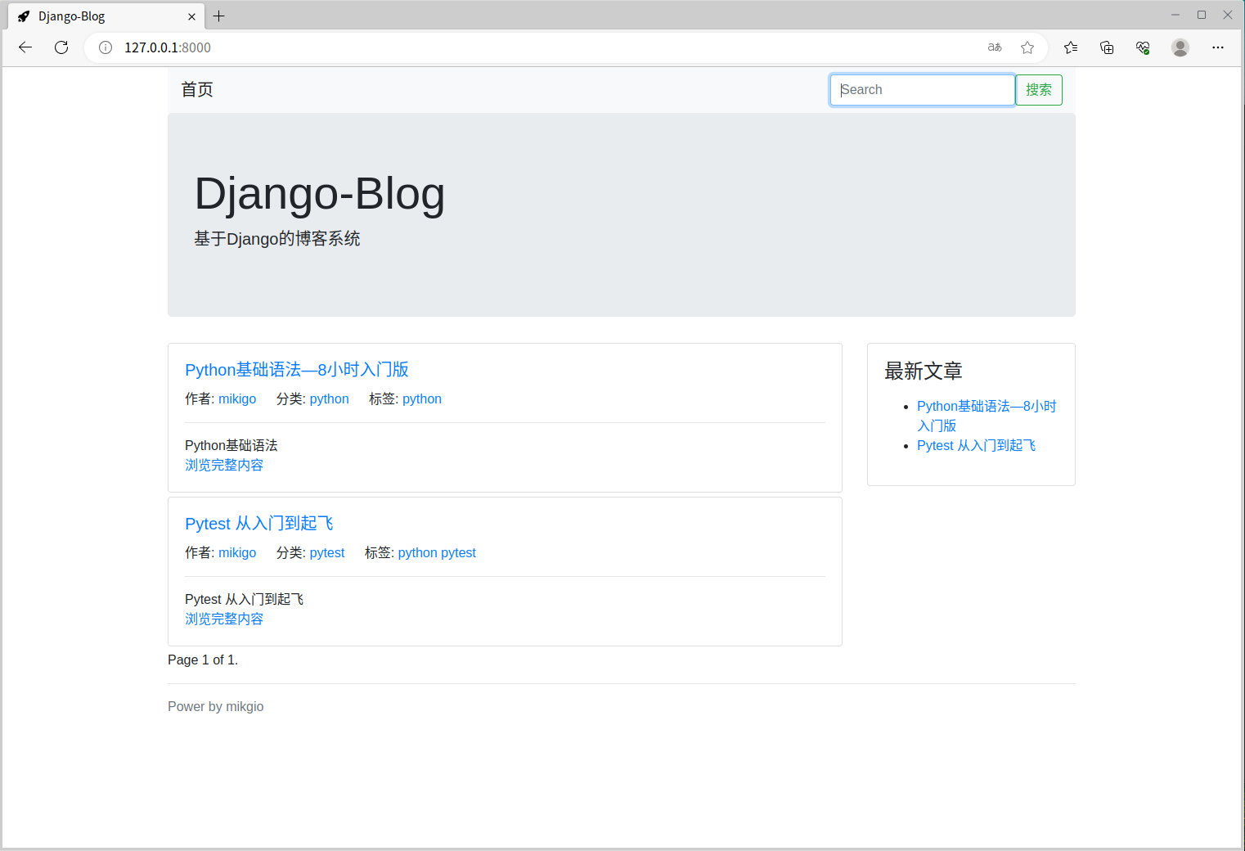Click the Page 1 of 1. text

[203, 660]
